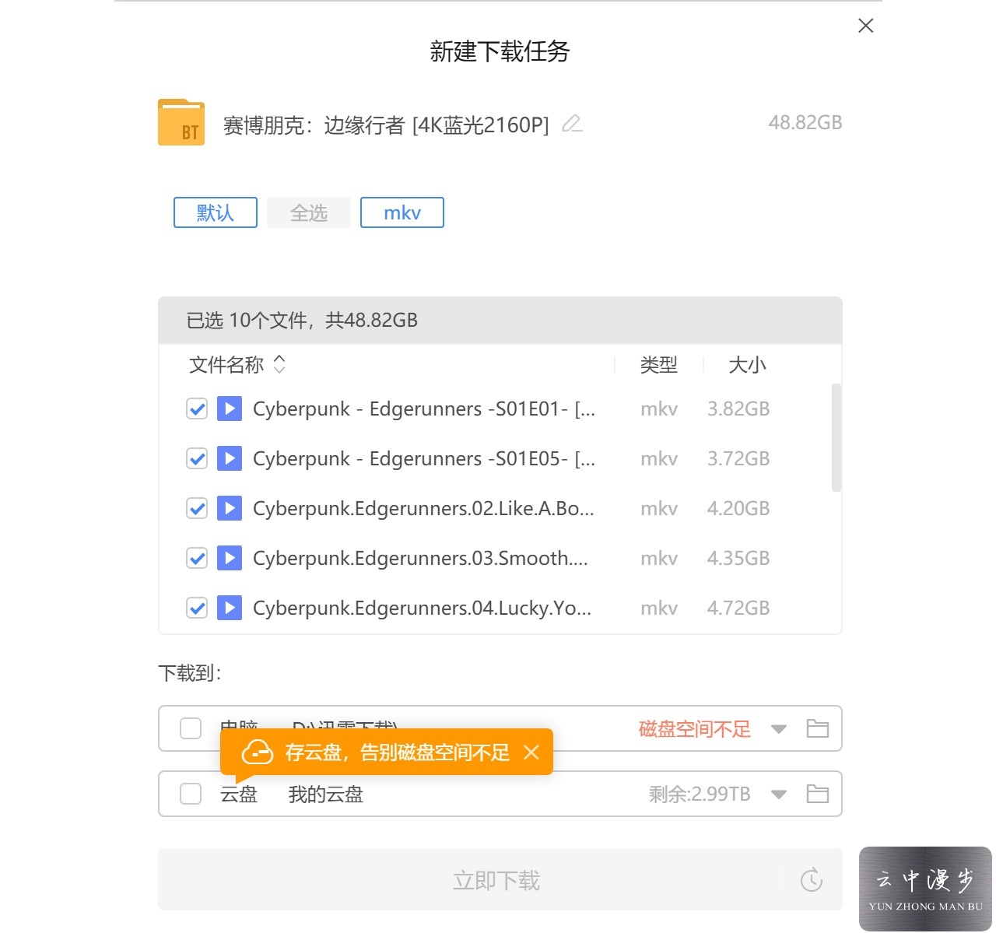Viewport: 996px width, 933px height.
Task: Click mkv type of Edgerunners.04 row
Action: (659, 609)
